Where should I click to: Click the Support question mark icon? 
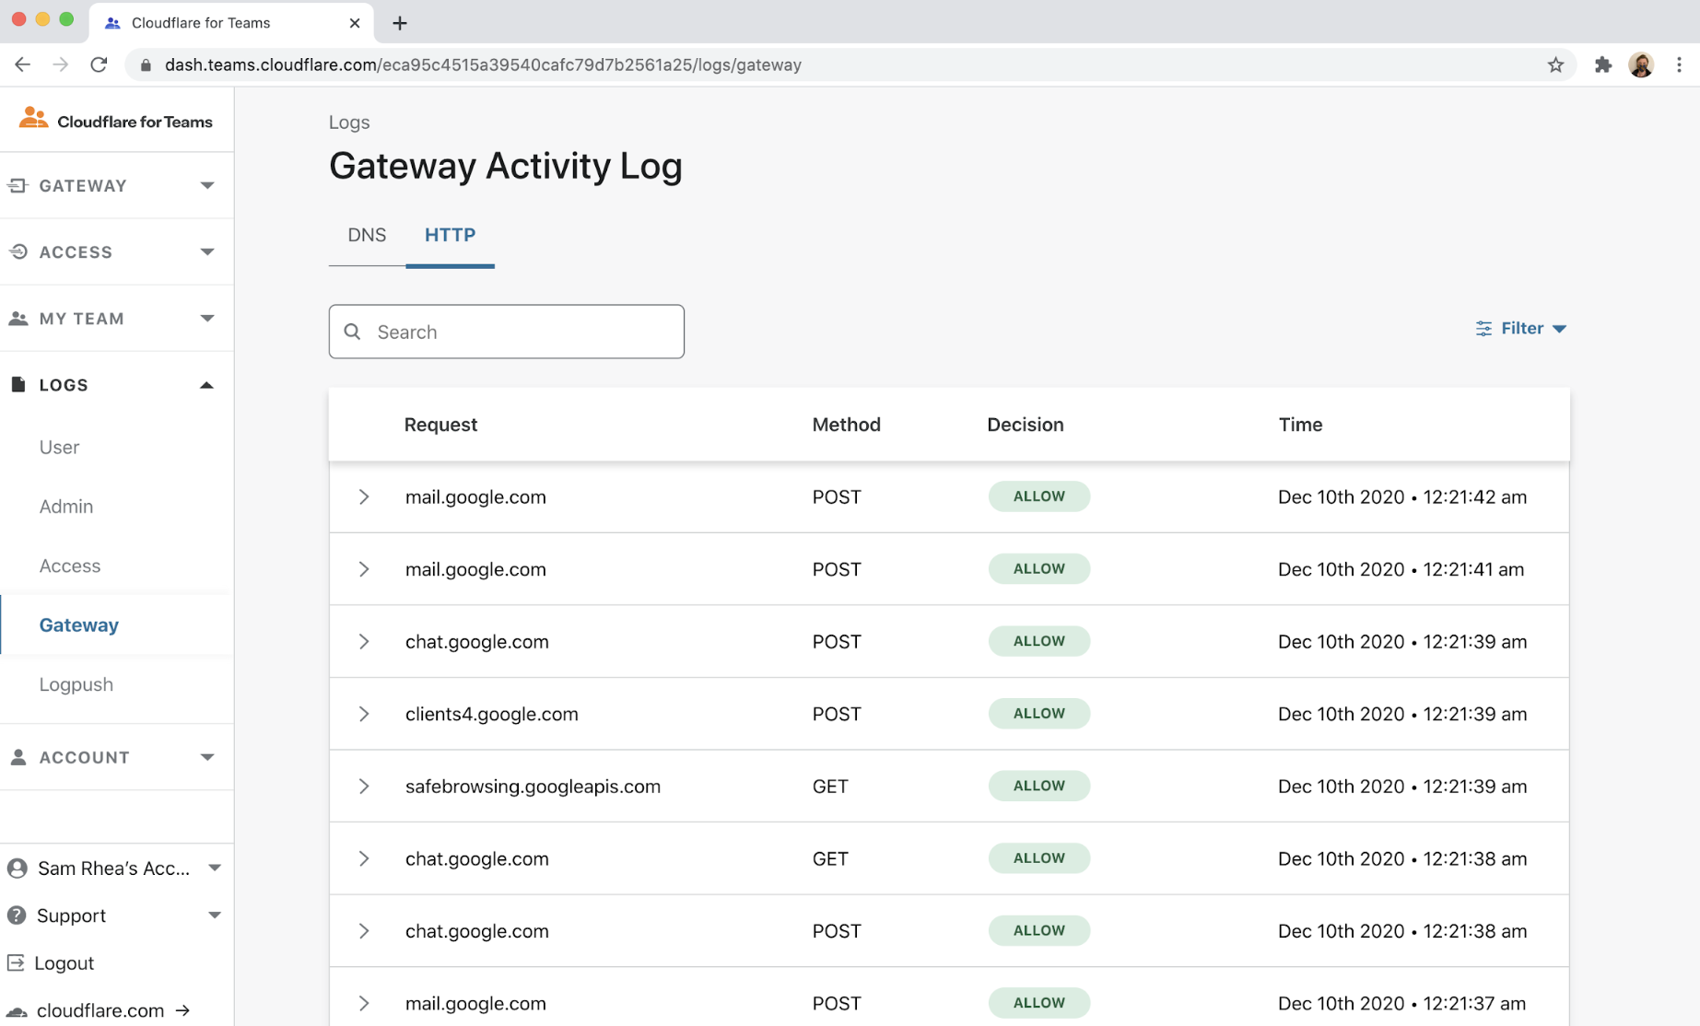click(17, 915)
